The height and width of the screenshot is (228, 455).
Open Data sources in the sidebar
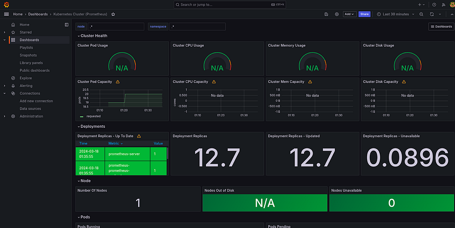click(30, 109)
